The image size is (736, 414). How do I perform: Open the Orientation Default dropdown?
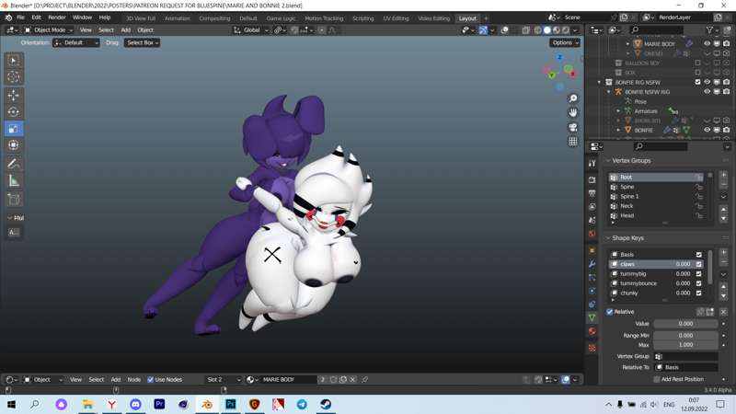tap(76, 42)
